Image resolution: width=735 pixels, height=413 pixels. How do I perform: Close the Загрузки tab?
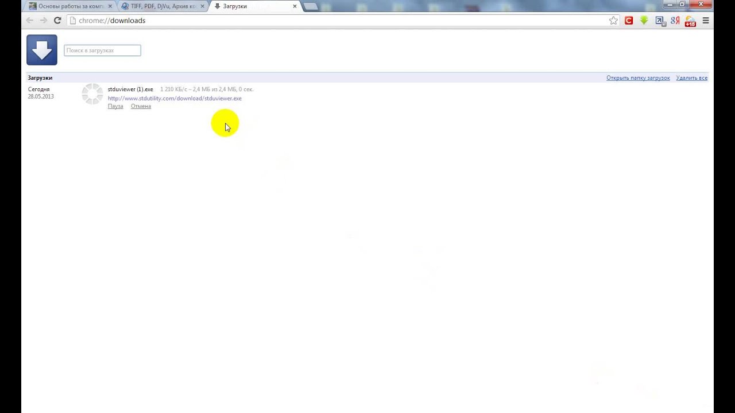tap(295, 6)
